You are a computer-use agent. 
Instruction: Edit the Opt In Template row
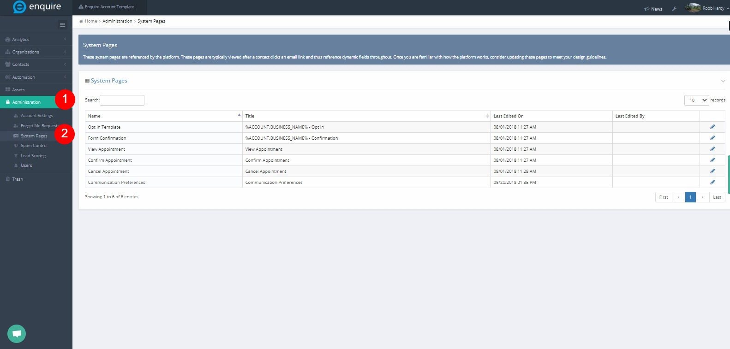(712, 127)
